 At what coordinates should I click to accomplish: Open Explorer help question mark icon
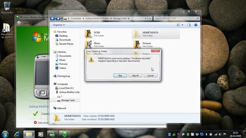tap(196, 25)
